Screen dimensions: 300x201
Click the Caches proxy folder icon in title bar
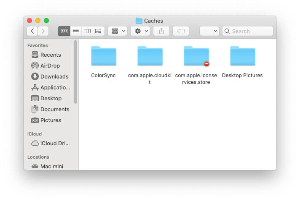pos(139,21)
